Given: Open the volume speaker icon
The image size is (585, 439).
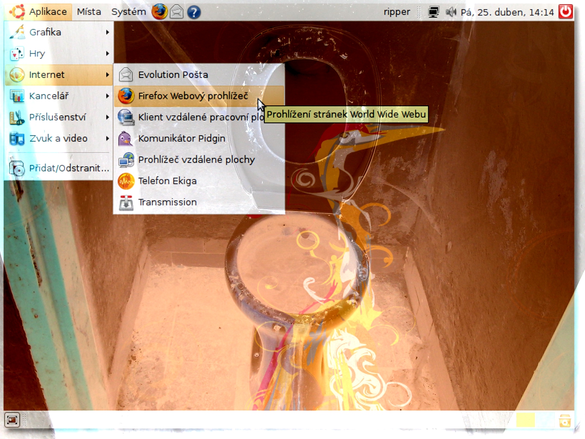Looking at the screenshot, I should click(450, 12).
